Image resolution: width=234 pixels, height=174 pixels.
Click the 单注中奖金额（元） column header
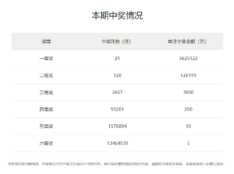(188, 41)
